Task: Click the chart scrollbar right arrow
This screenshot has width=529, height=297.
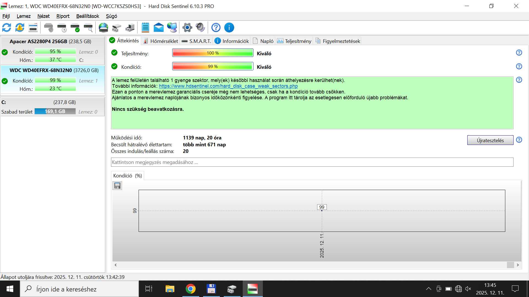Action: (x=518, y=265)
